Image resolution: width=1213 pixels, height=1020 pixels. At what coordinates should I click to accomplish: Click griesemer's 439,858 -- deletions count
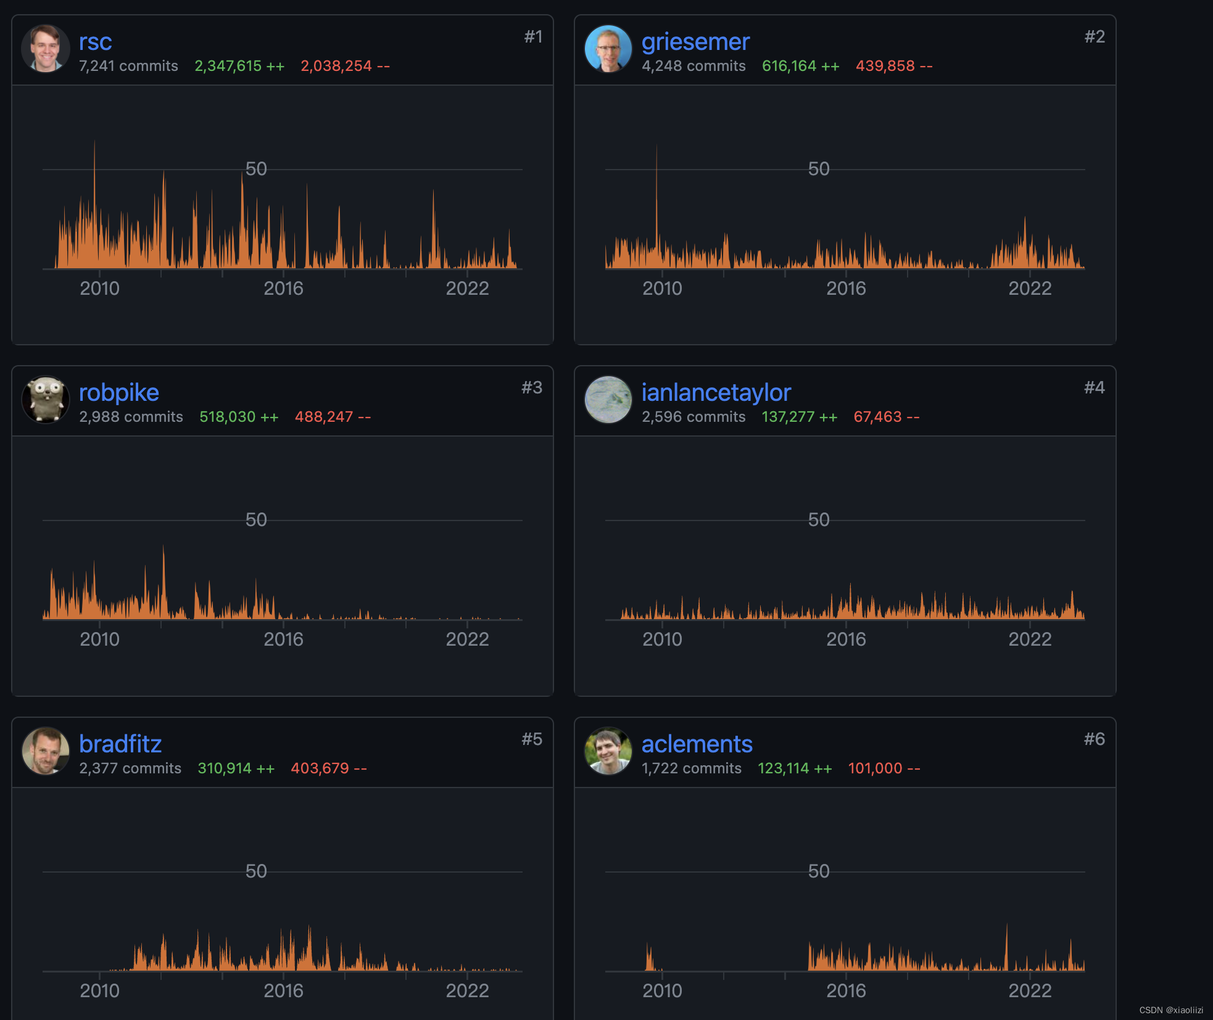click(x=894, y=66)
